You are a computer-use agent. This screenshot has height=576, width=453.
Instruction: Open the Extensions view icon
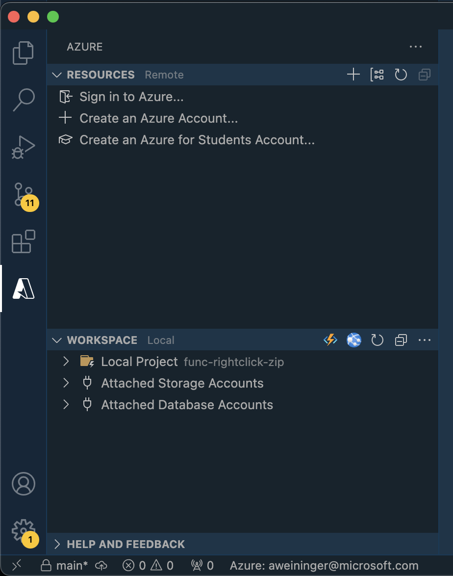[x=23, y=242]
